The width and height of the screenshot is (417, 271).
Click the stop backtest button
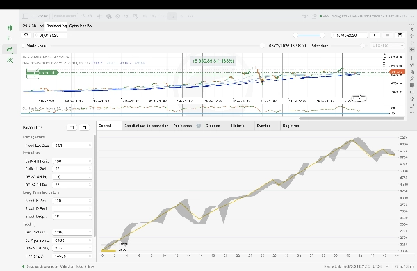click(387, 35)
